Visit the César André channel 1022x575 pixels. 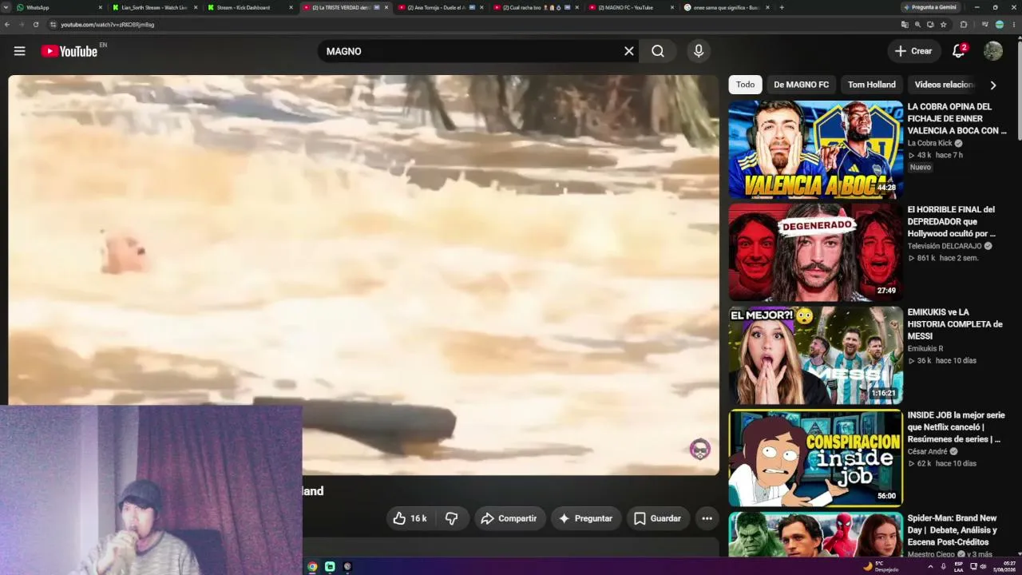coord(927,451)
